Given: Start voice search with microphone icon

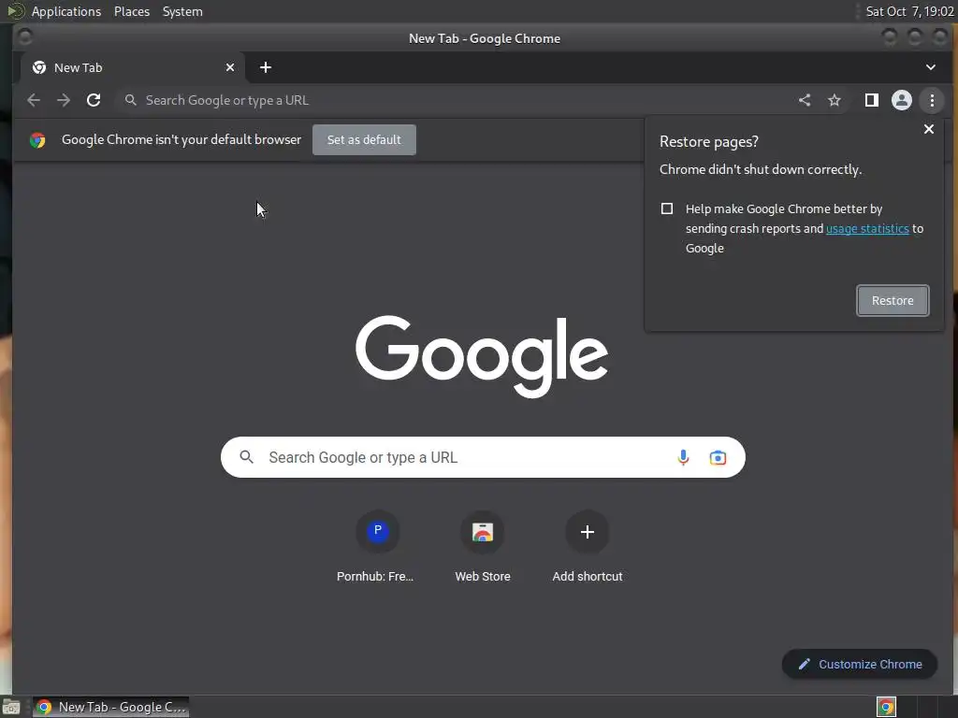Looking at the screenshot, I should [x=683, y=457].
